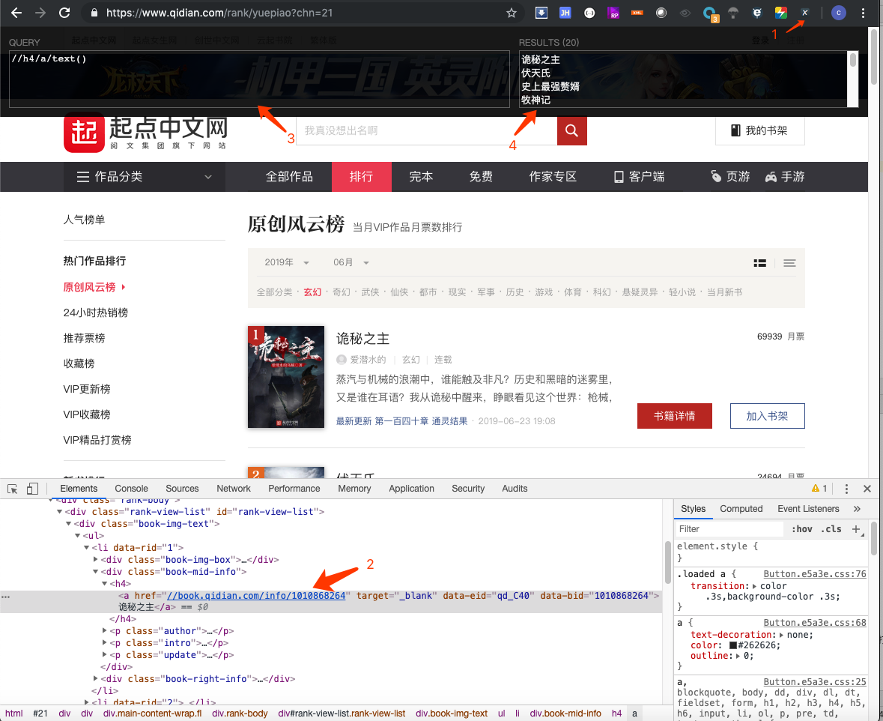Open the JH extension icon
The image size is (883, 721).
(565, 13)
